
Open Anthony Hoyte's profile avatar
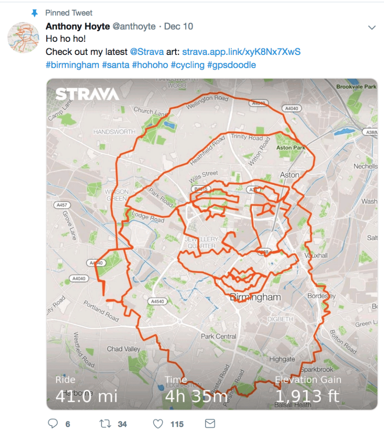pos(23,37)
